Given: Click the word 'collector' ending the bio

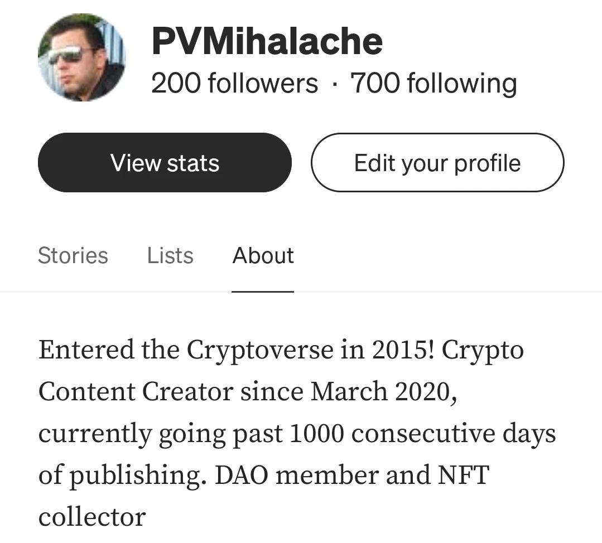Looking at the screenshot, I should [92, 517].
